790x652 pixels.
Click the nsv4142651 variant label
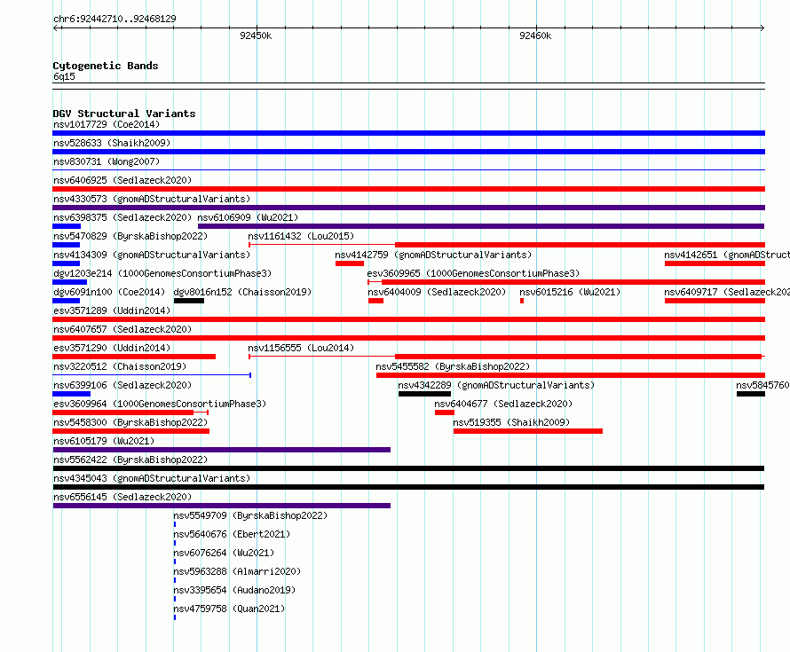(x=727, y=255)
